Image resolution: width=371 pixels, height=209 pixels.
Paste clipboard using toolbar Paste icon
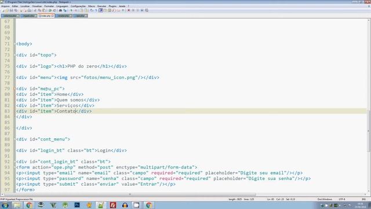tap(44, 10)
